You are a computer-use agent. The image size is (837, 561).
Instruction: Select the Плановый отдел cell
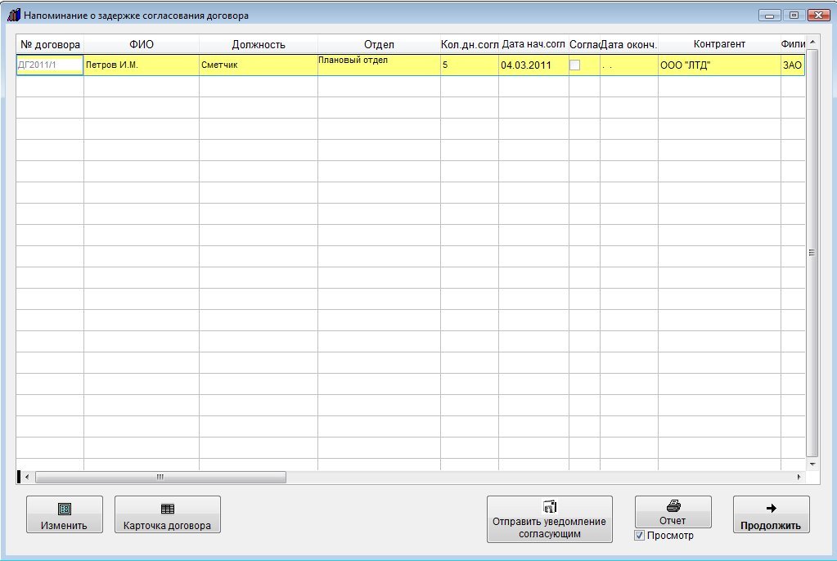click(x=379, y=65)
